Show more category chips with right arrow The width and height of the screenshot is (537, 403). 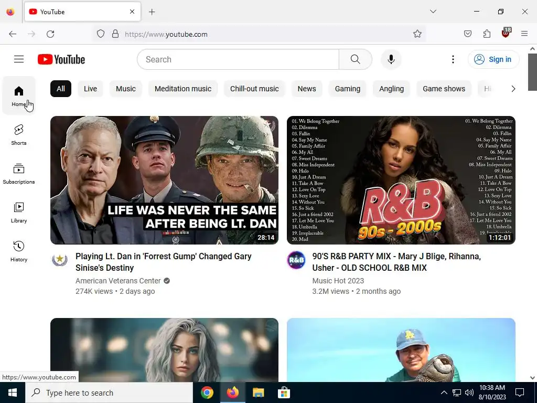click(x=513, y=89)
